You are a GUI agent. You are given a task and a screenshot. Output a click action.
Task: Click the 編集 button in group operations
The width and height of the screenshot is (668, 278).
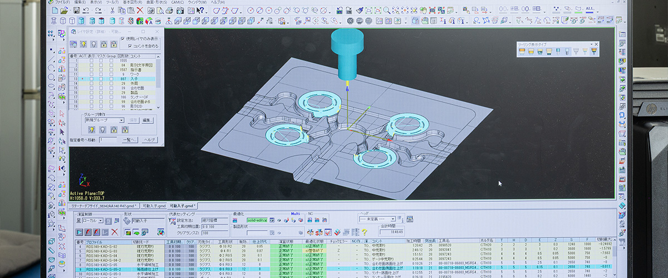(147, 120)
